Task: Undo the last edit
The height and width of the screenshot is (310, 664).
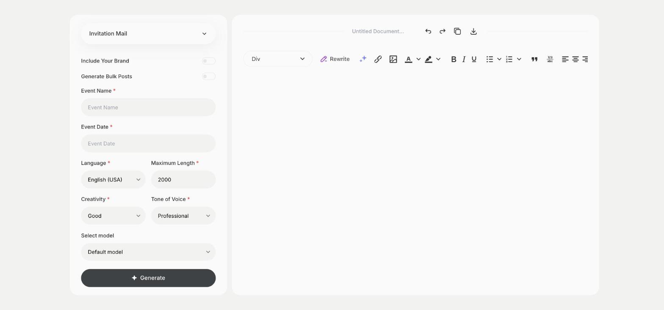Action: (428, 31)
